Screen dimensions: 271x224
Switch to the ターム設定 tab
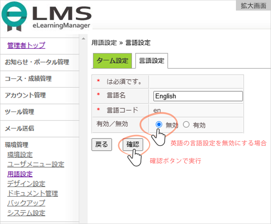(x=112, y=61)
